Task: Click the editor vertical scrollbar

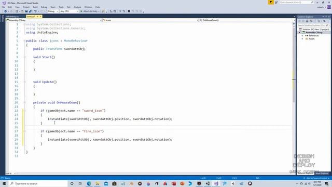Action: click(294, 98)
